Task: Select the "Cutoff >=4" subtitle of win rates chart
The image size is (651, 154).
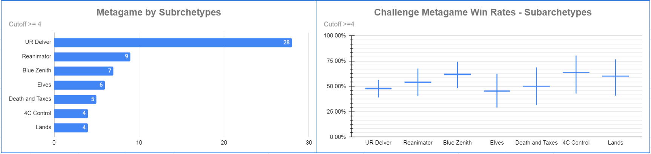Action: pos(339,24)
